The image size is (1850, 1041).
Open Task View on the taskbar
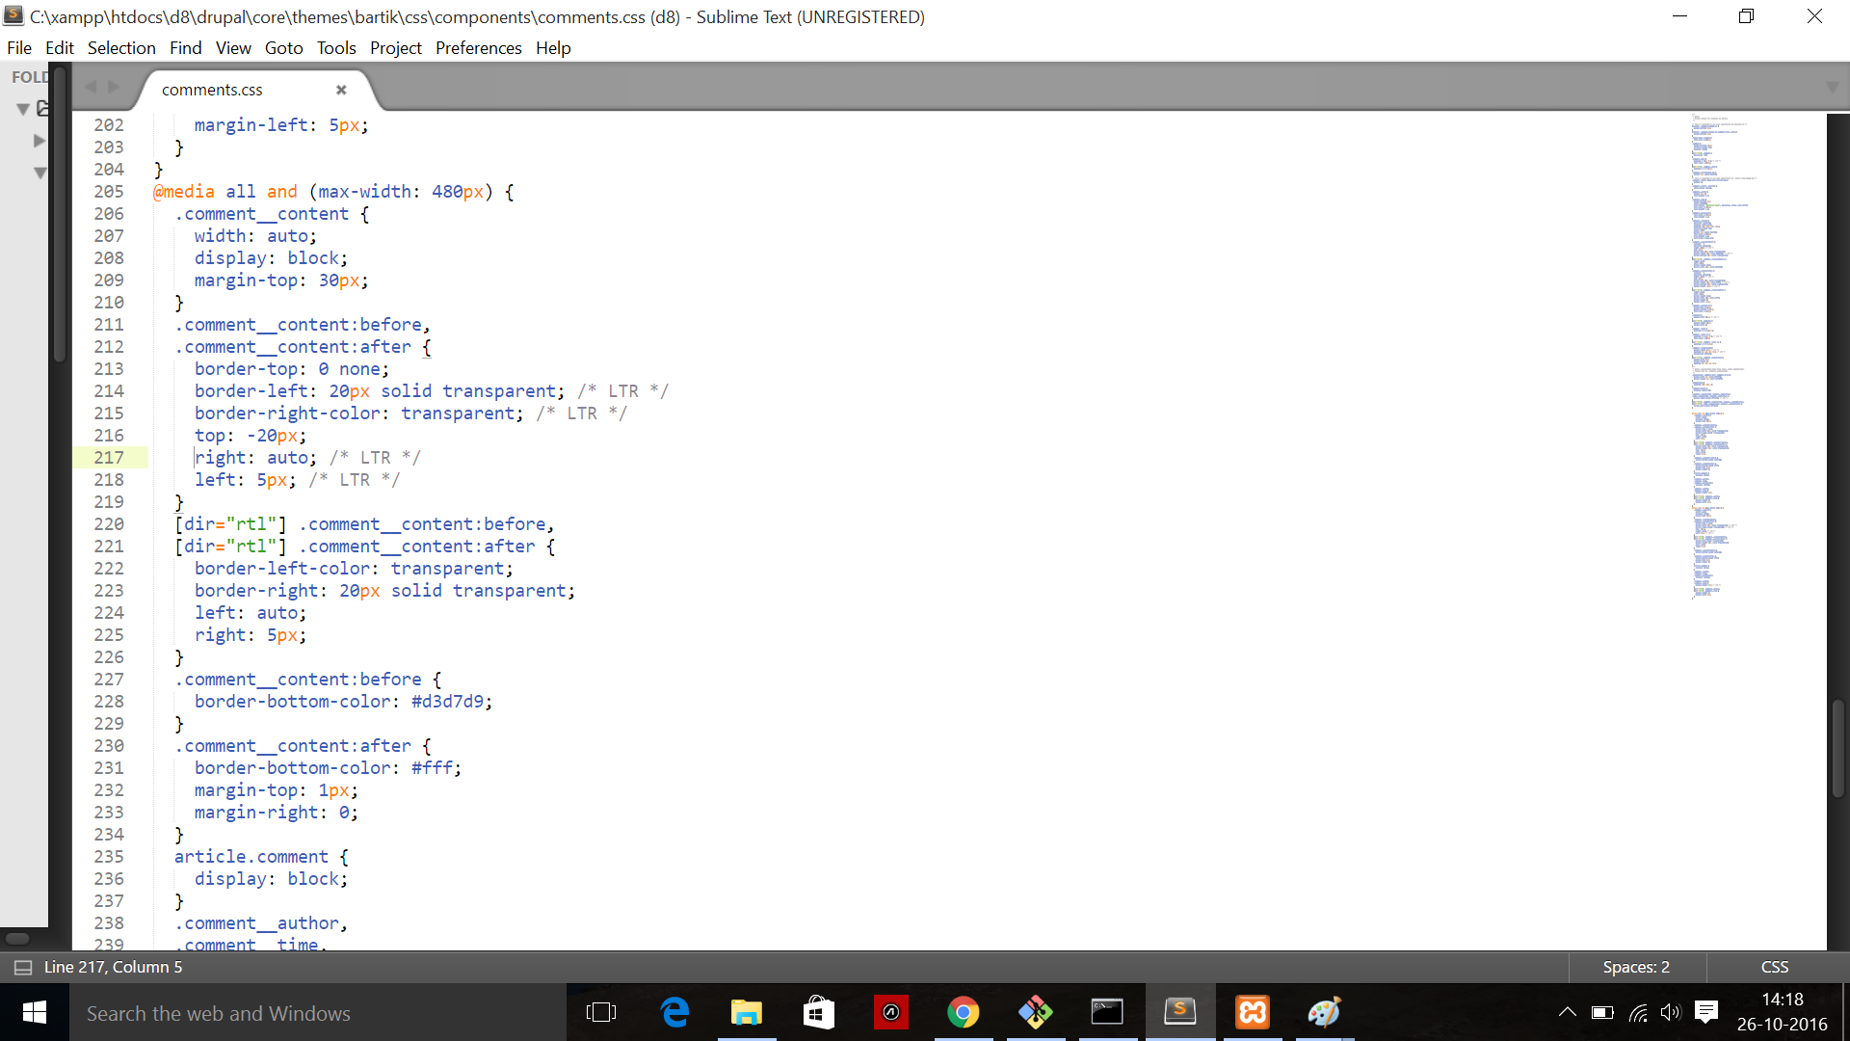pyautogui.click(x=601, y=1012)
